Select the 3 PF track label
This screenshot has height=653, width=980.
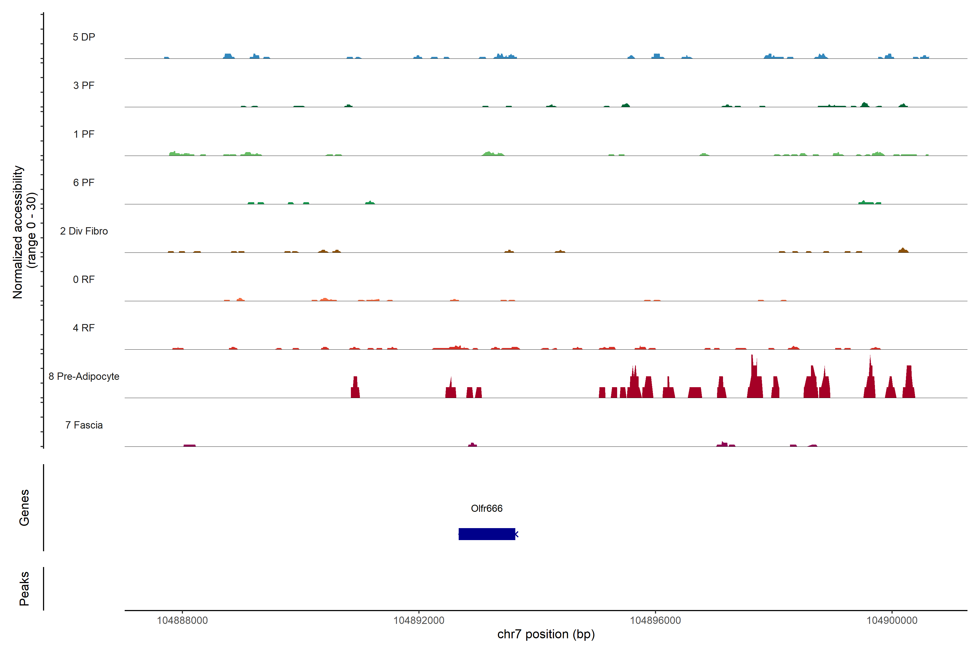click(x=84, y=85)
